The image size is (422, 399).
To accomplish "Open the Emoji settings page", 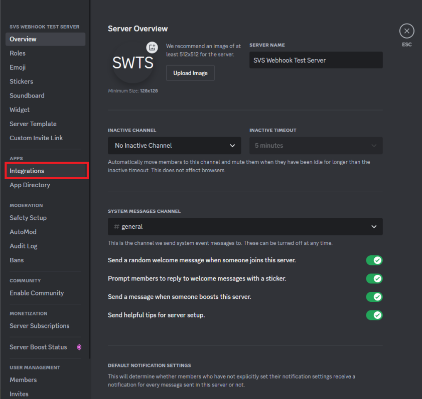I will [x=17, y=67].
